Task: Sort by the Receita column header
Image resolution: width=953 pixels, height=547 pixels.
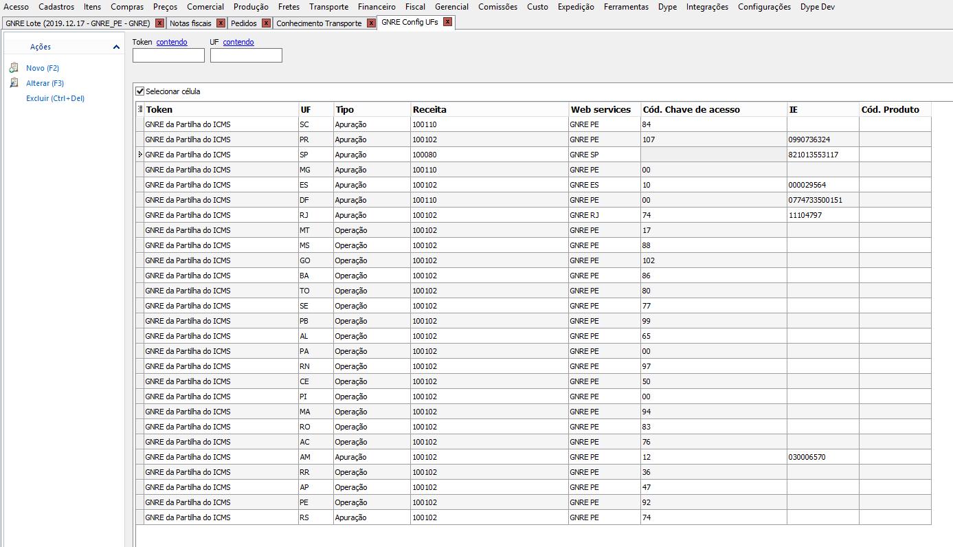Action: point(490,109)
